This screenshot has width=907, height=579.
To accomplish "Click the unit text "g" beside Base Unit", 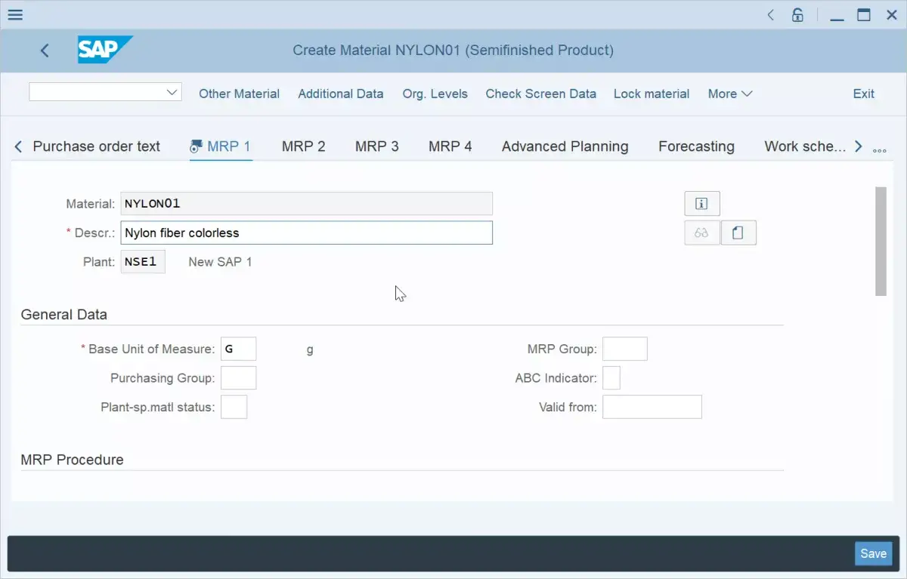I will [310, 350].
